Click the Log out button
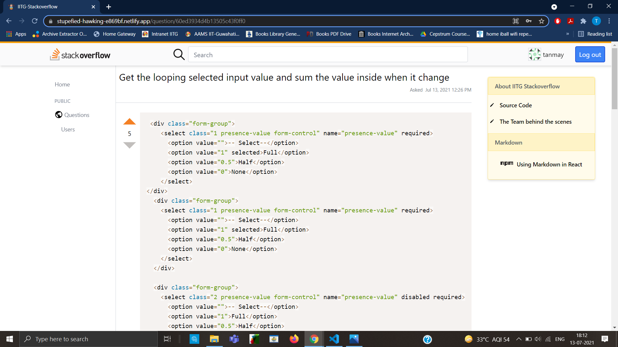 (x=590, y=55)
